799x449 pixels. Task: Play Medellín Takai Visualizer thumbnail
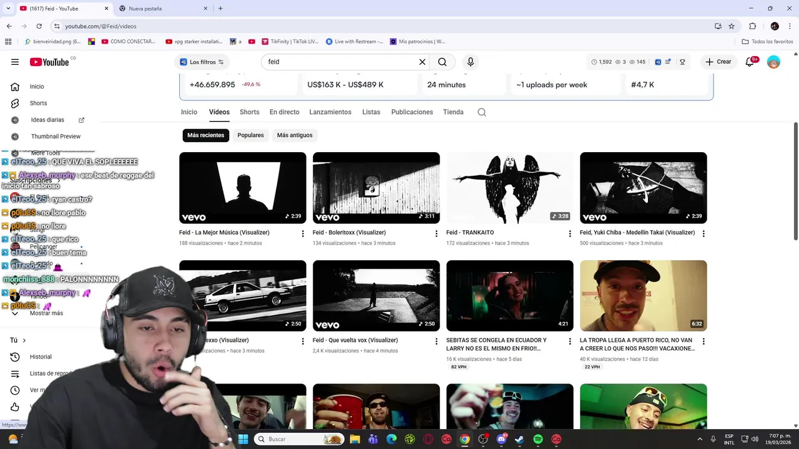(643, 188)
